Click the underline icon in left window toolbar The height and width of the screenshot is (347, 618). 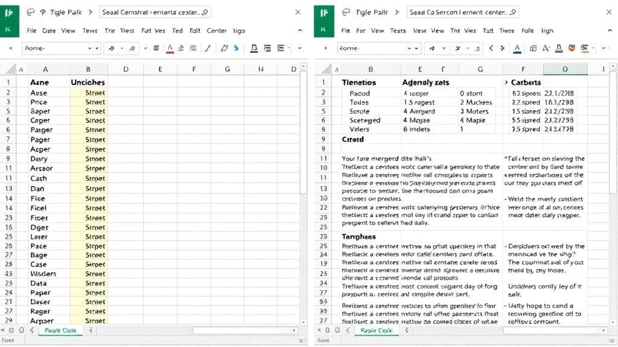coord(254,49)
